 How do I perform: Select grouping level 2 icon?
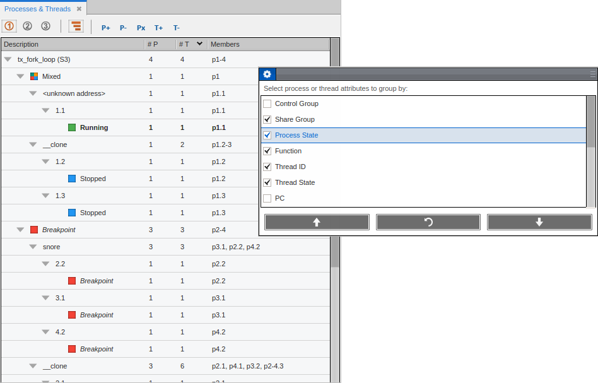click(27, 27)
